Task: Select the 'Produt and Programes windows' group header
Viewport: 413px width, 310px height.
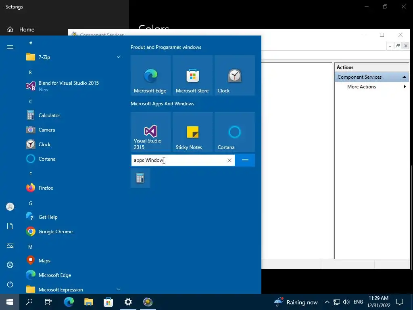Action: pos(166,47)
